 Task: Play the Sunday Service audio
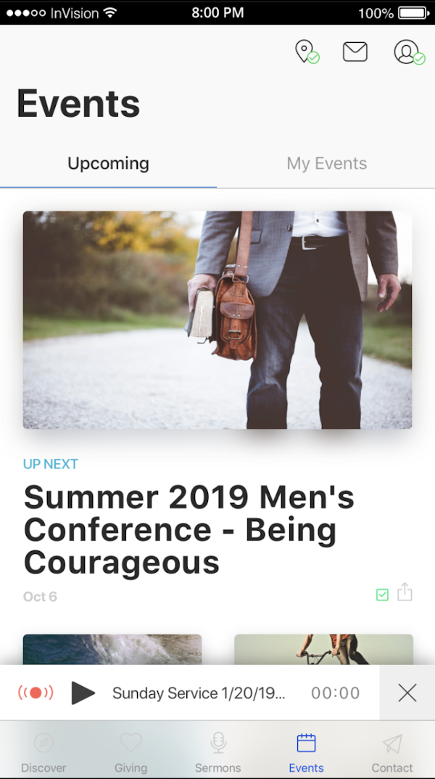83,693
